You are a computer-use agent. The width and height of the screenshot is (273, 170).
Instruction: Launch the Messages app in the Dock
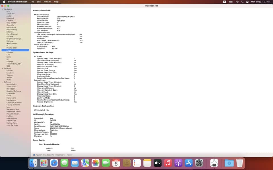(65, 163)
